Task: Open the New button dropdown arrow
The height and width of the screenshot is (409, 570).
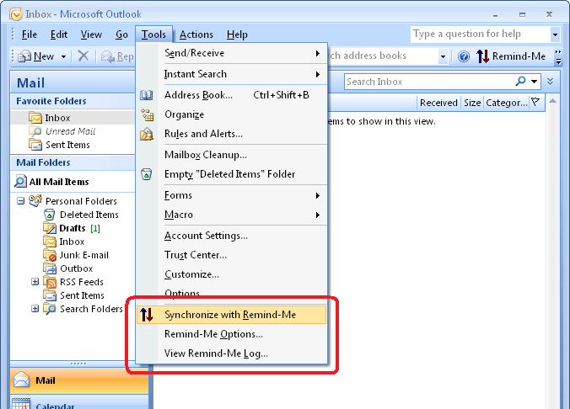Action: 63,56
